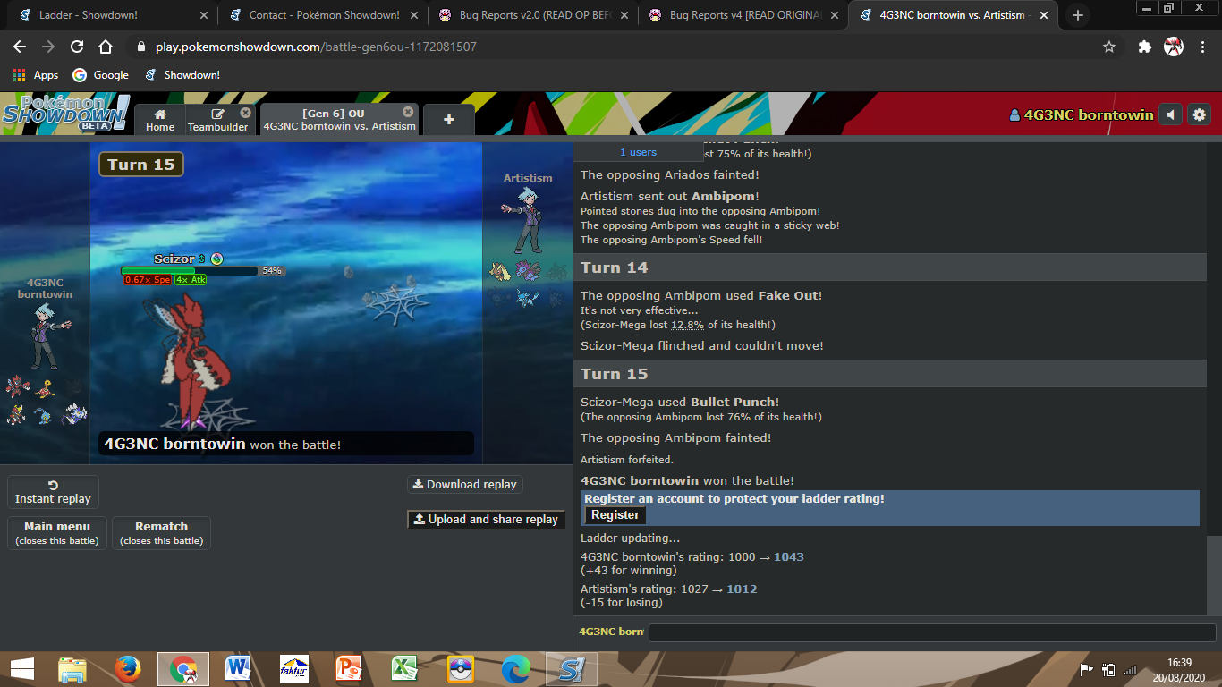Click the Turn 15 indicator

click(141, 165)
